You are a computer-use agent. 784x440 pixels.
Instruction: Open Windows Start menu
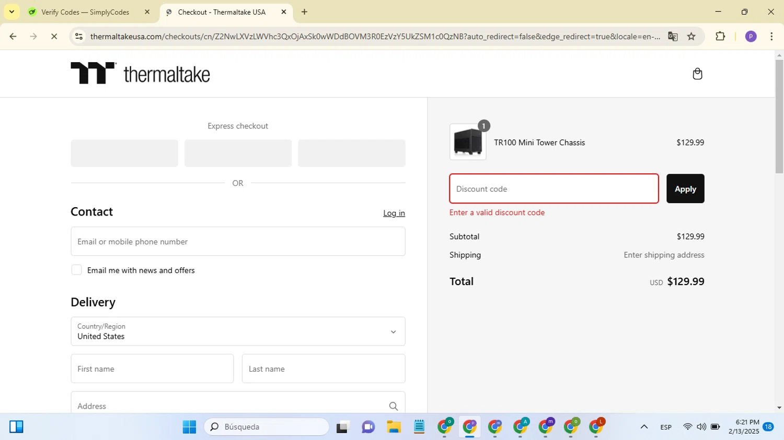[x=189, y=427]
